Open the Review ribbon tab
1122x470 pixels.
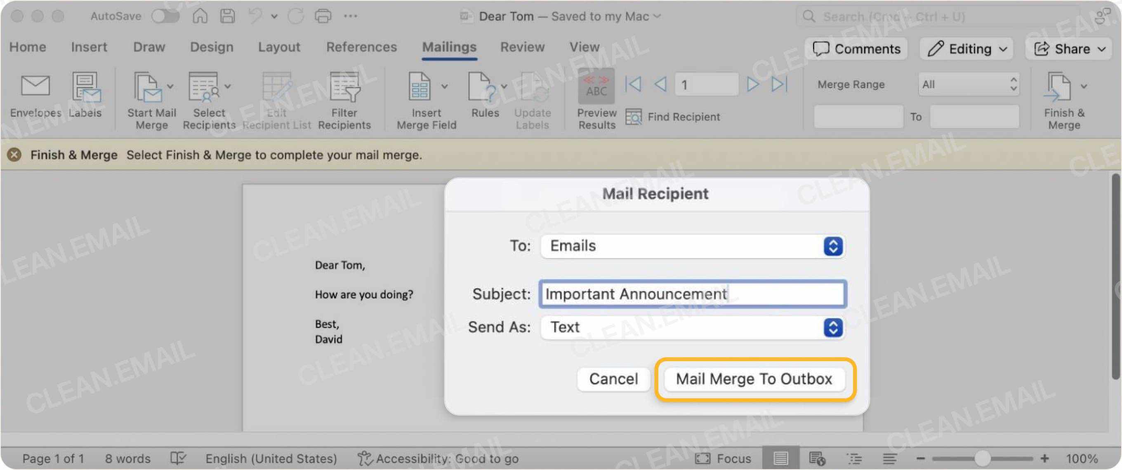tap(522, 47)
